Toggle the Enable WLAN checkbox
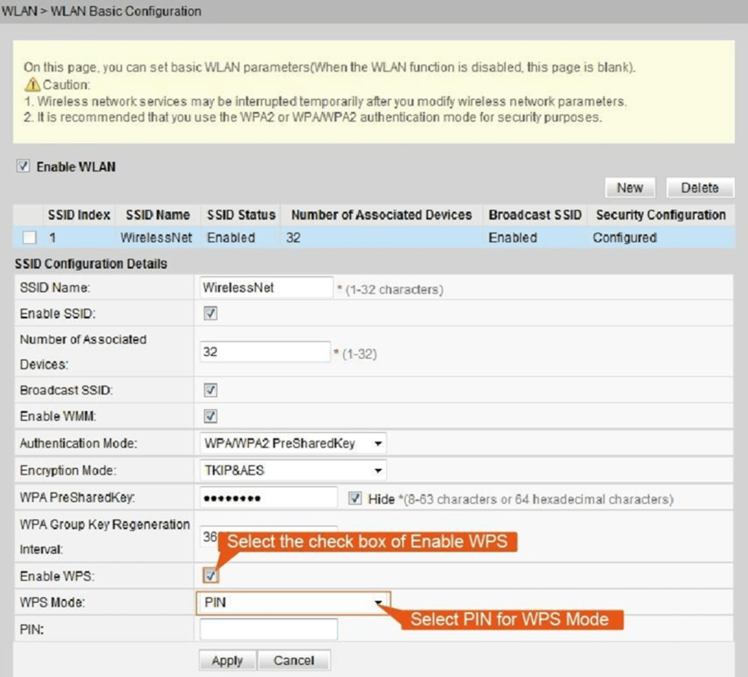 click(23, 166)
